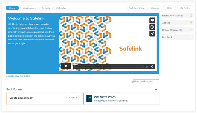197x113 pixels.
Task: Open the Workspaces tab
Action: (29, 8)
